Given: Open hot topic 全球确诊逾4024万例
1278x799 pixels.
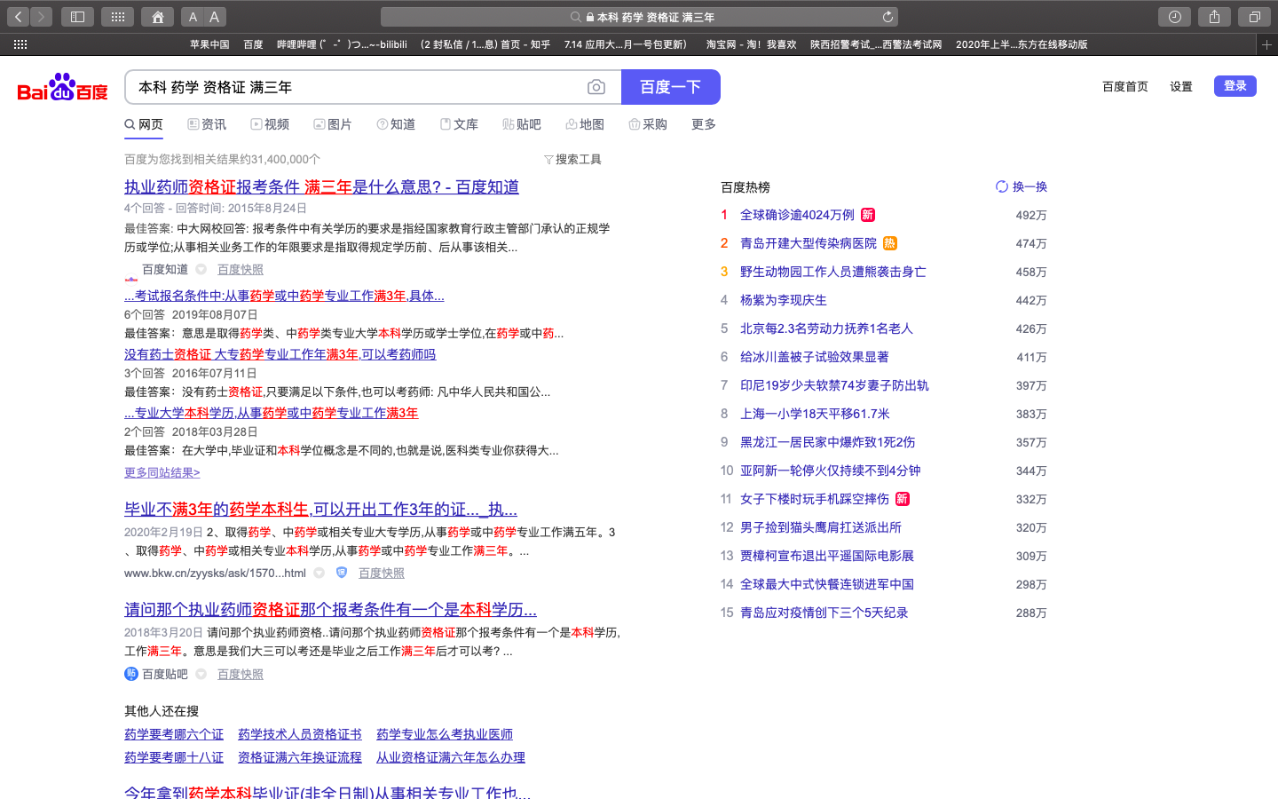Looking at the screenshot, I should click(797, 215).
